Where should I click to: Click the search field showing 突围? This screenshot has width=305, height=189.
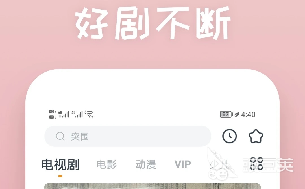128,136
